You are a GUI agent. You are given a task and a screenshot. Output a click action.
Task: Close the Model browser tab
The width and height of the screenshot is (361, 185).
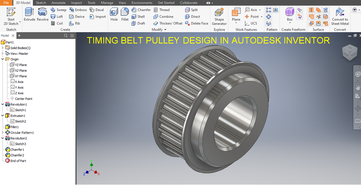(x=13, y=35)
